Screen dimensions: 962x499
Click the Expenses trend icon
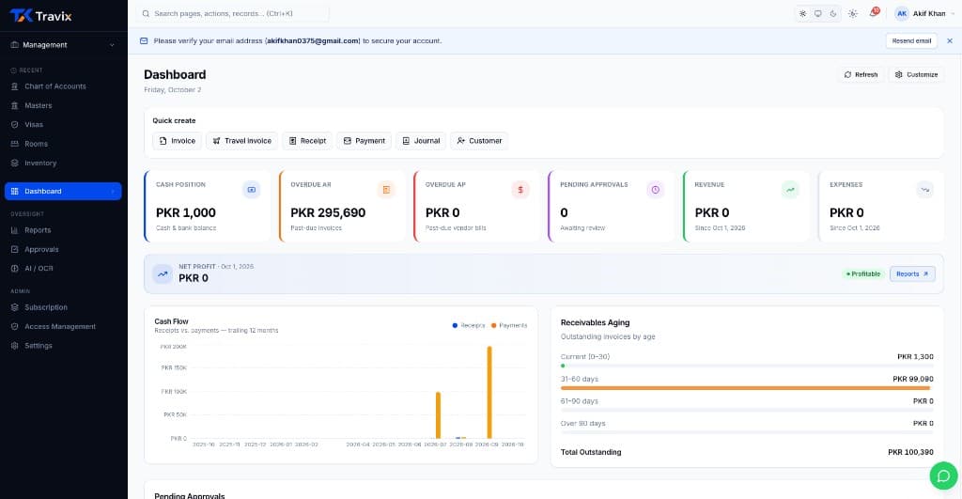tap(924, 190)
